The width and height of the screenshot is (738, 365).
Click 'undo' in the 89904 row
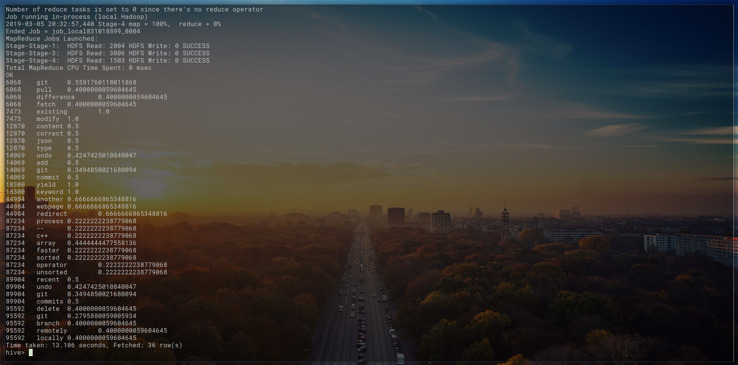[x=44, y=287]
